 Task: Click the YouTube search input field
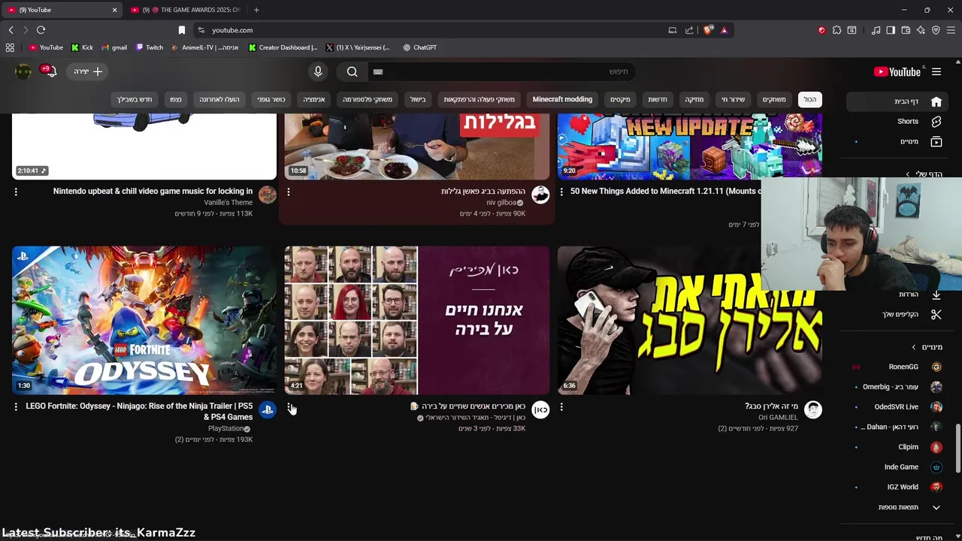click(x=501, y=71)
